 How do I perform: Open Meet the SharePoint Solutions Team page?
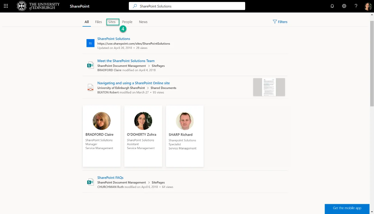pyautogui.click(x=126, y=61)
